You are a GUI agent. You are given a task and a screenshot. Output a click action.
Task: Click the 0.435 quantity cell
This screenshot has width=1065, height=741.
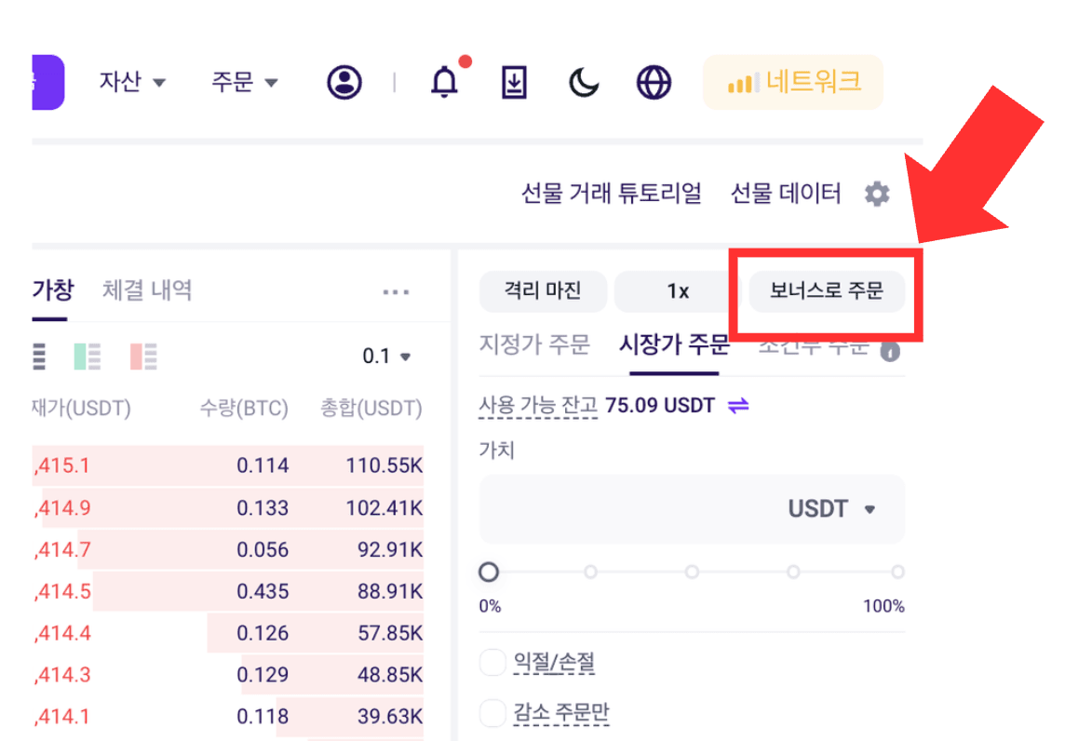point(263,591)
